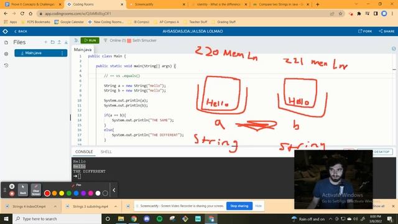
Task: Show hidden system tray icons
Action: (x=330, y=218)
